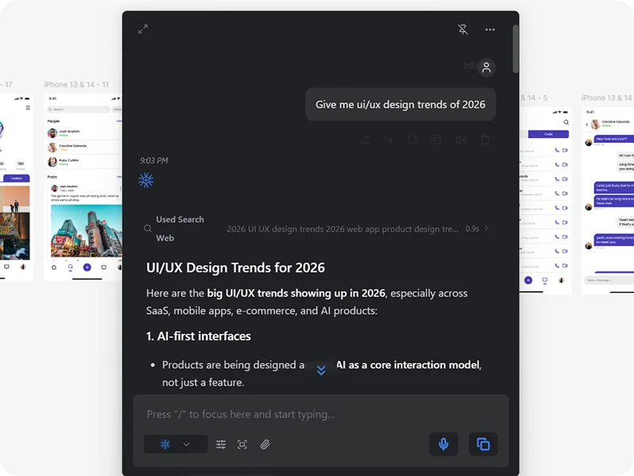
Task: Click home icon in iPhone 13 & 14 - 11 frame
Action: pos(54,267)
